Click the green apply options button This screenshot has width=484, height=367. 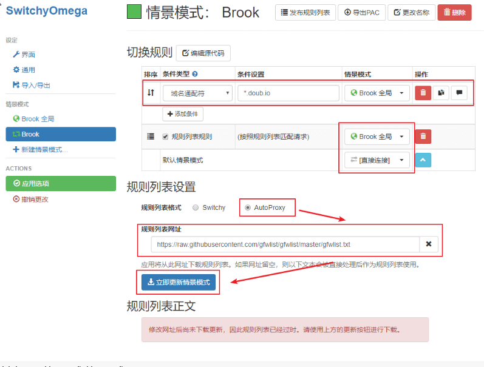coord(61,183)
